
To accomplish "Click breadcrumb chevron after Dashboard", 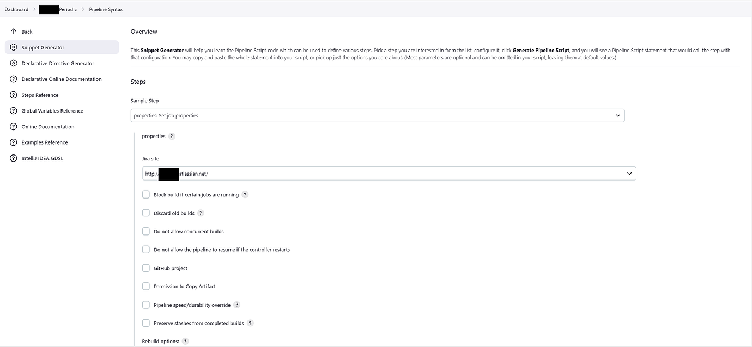I will click(x=34, y=9).
